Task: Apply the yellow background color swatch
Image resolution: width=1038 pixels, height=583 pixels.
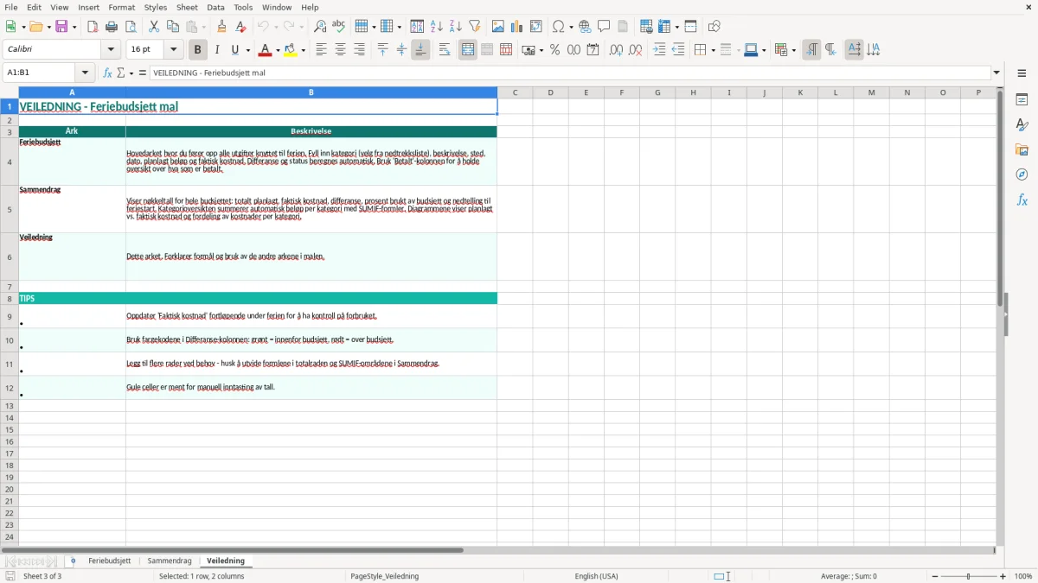Action: (291, 50)
